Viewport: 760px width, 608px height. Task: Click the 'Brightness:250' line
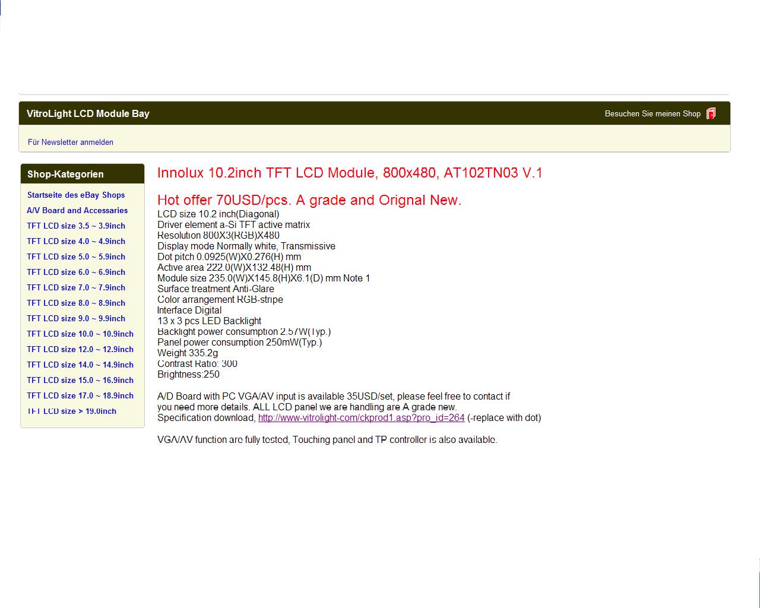tap(189, 374)
